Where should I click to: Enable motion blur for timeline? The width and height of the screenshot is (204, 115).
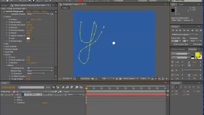click(71, 87)
